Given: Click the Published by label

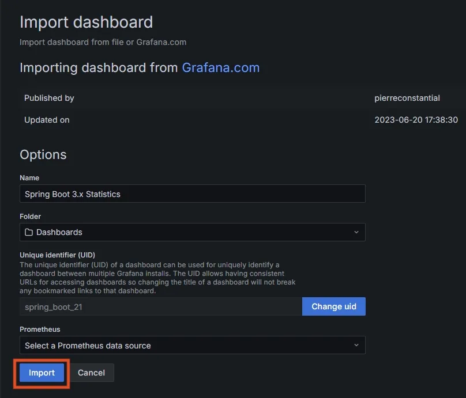Looking at the screenshot, I should point(49,98).
